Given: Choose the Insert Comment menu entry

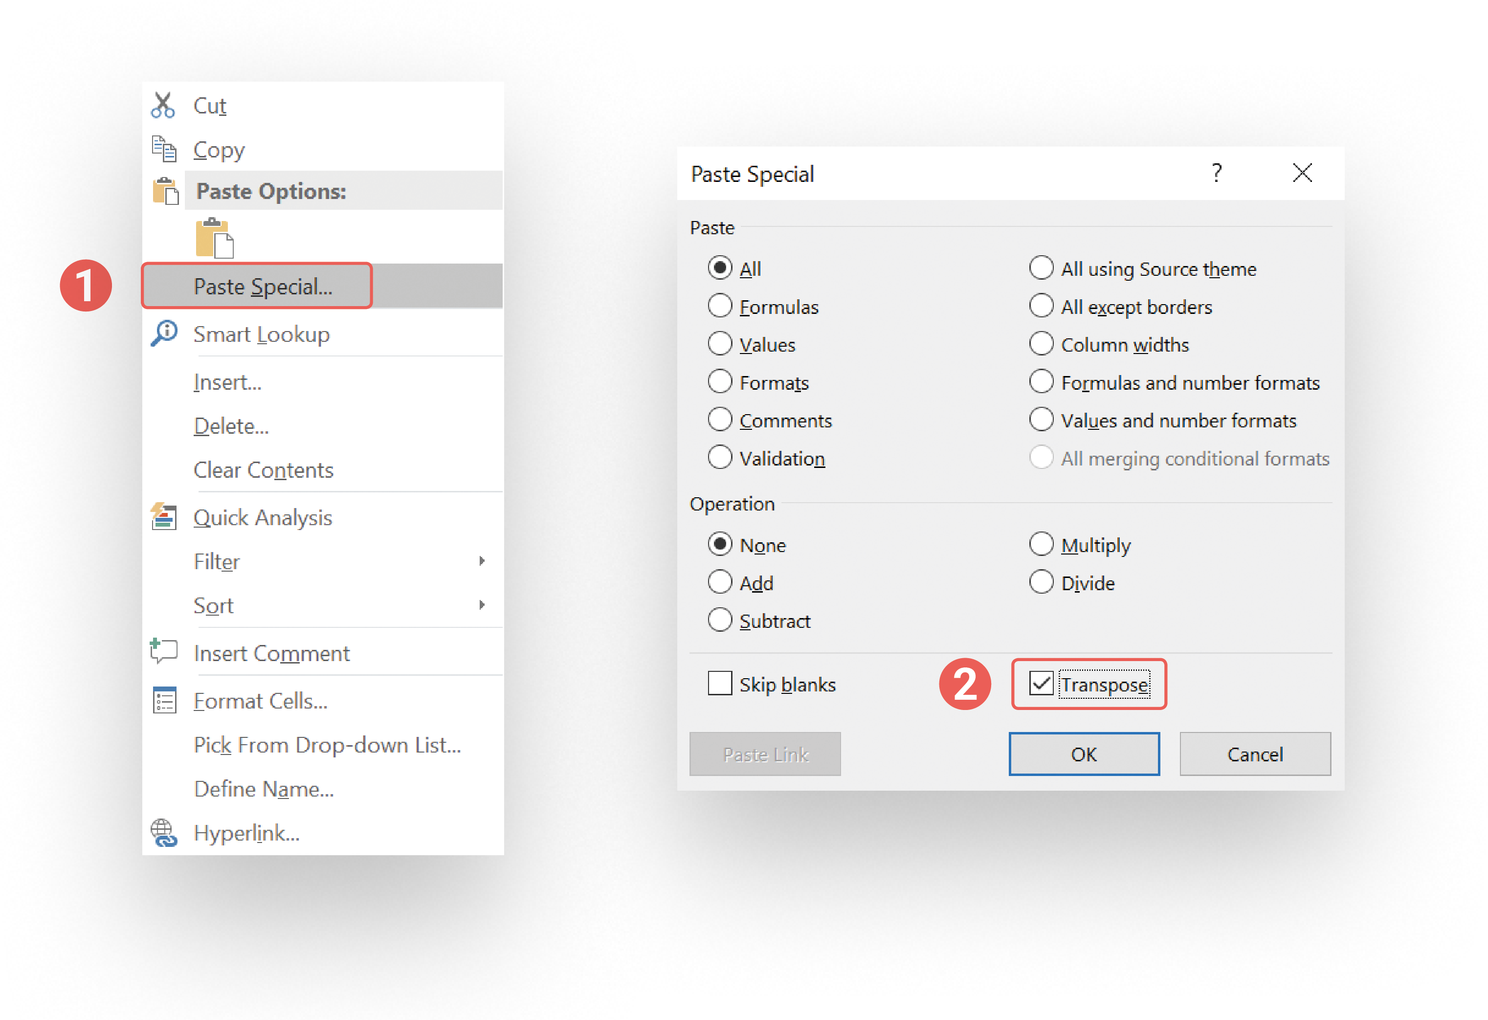Looking at the screenshot, I should [x=323, y=653].
